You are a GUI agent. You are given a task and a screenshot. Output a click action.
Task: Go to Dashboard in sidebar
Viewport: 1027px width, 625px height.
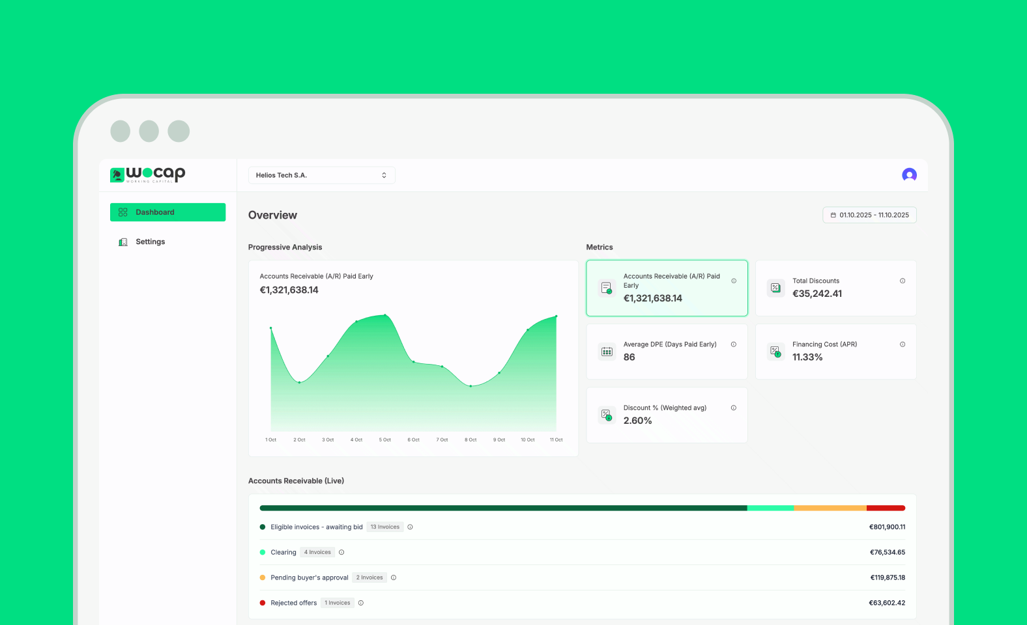coord(167,212)
